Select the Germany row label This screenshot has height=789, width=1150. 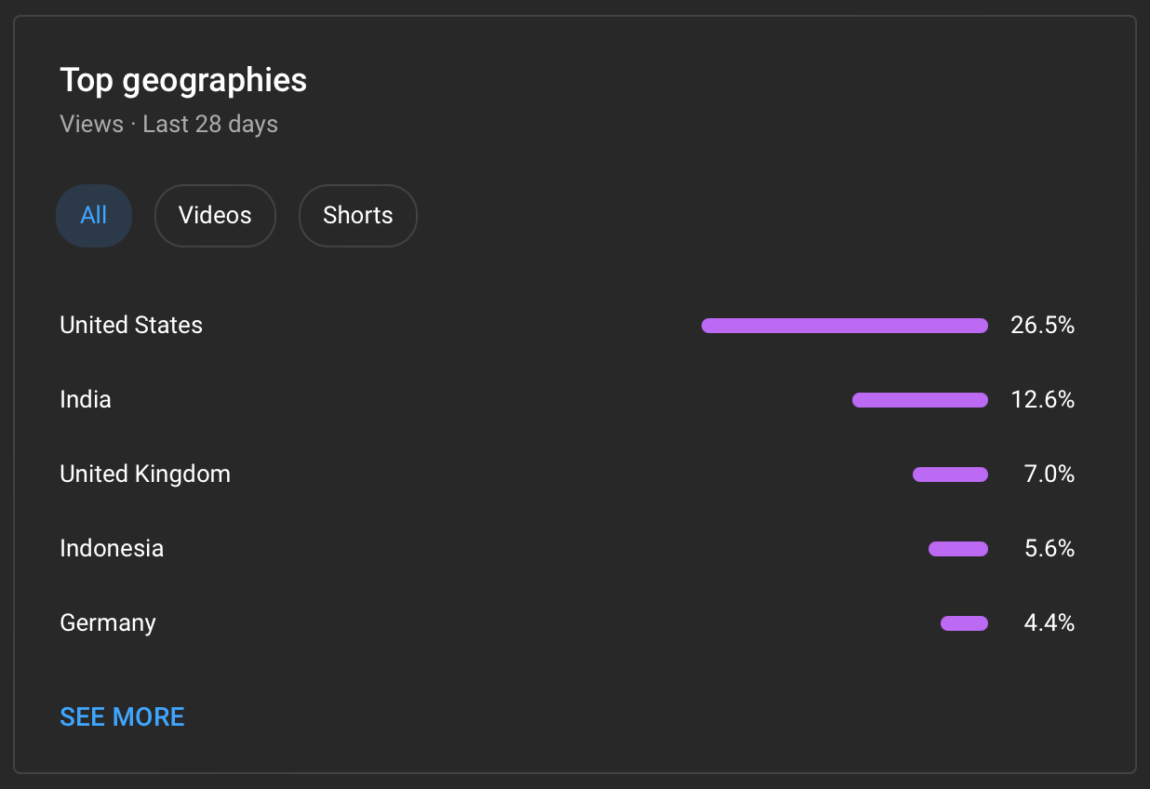(x=108, y=622)
